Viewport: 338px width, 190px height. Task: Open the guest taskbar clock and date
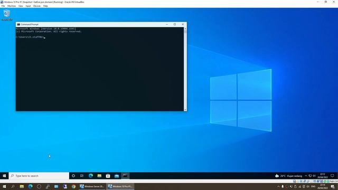click(x=323, y=176)
